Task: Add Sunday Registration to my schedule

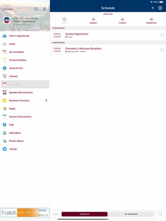Action: pos(162,35)
